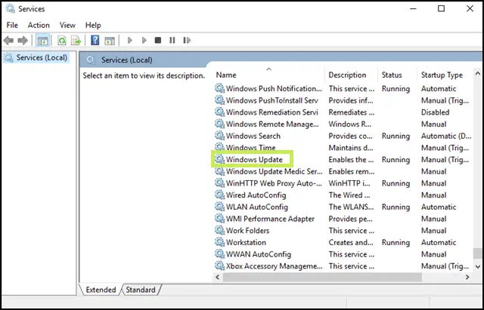The image size is (484, 310).
Task: Click the Services (Local) pane header
Action: (127, 60)
